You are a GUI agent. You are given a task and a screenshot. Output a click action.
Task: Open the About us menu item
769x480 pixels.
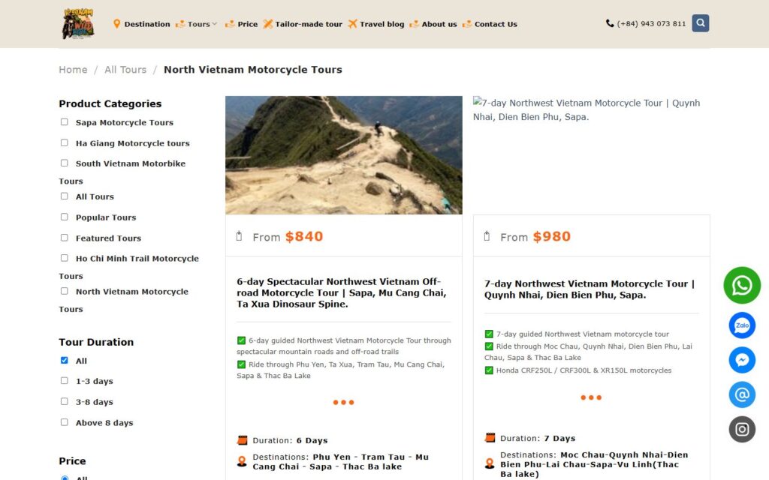[x=439, y=24]
